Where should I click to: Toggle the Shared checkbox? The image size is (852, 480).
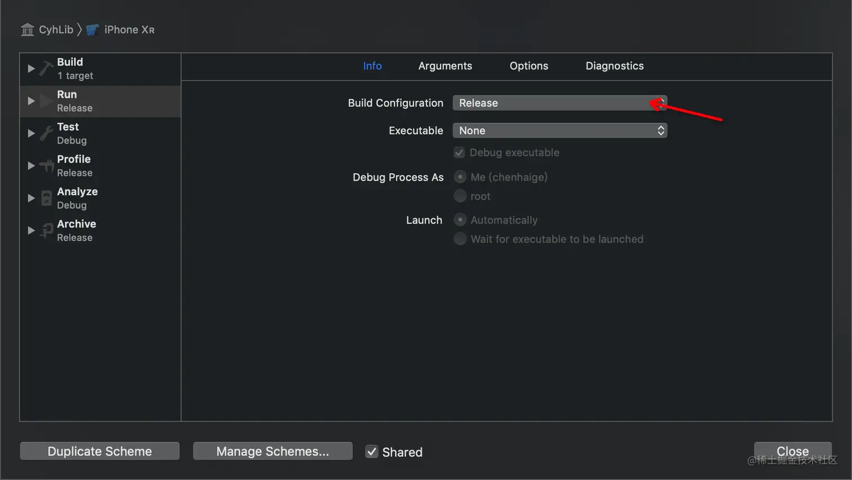click(371, 452)
